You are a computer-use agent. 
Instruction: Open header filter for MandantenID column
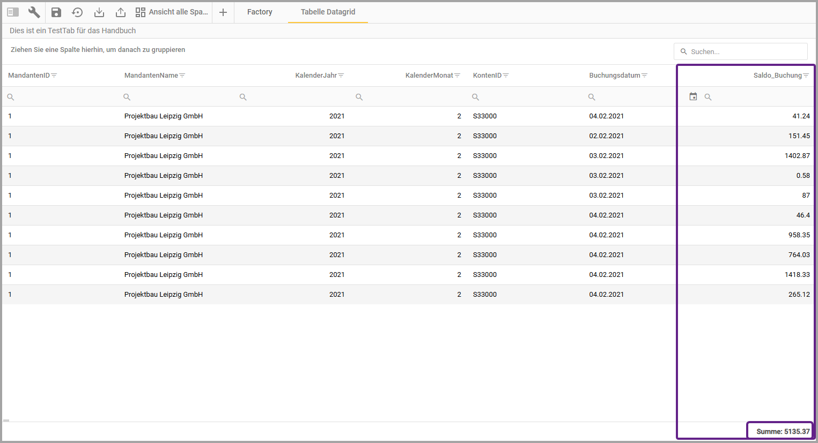pos(54,76)
